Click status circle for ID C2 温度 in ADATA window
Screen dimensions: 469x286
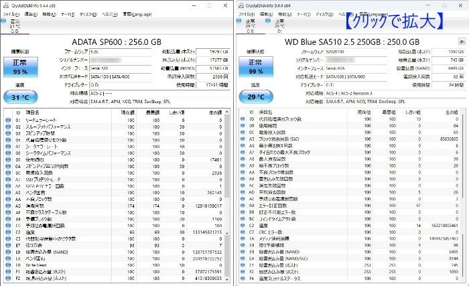pyautogui.click(x=8, y=232)
